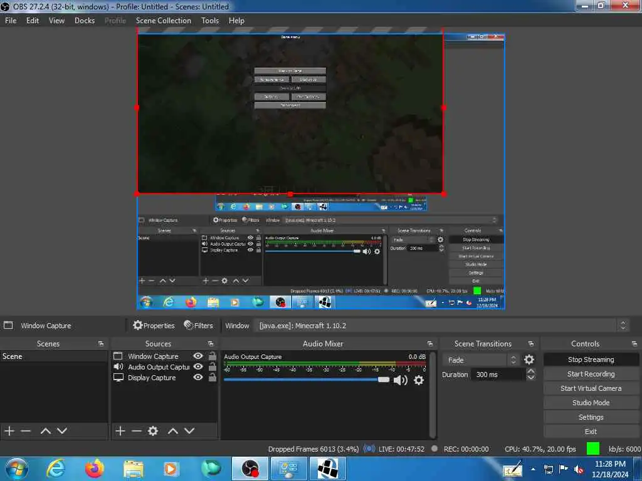
Task: Lock the Display Capture source
Action: pyautogui.click(x=212, y=377)
